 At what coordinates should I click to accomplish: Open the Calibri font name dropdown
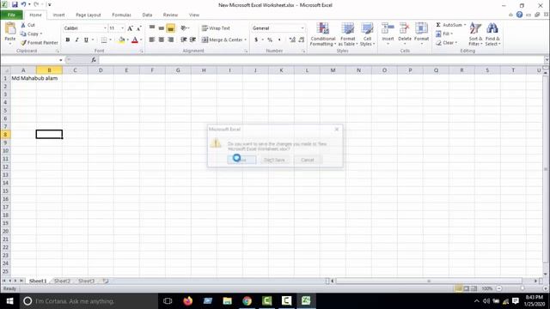point(105,28)
